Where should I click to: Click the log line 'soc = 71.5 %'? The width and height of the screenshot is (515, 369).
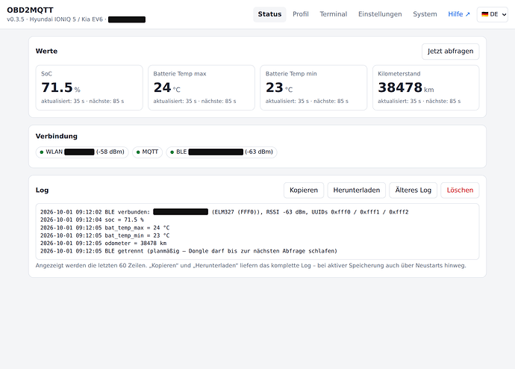click(92, 220)
